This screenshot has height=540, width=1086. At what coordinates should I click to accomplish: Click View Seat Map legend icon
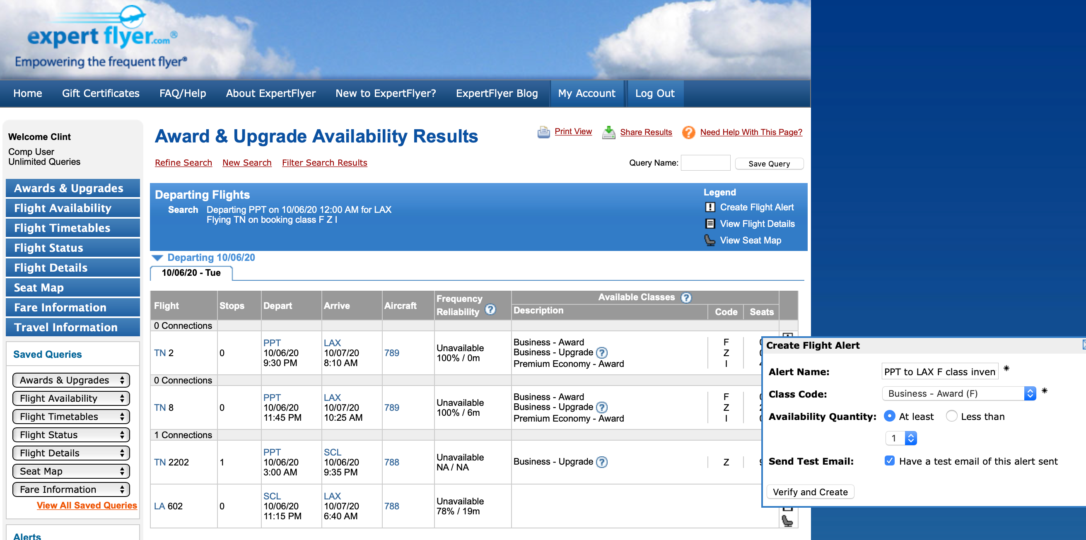(710, 240)
